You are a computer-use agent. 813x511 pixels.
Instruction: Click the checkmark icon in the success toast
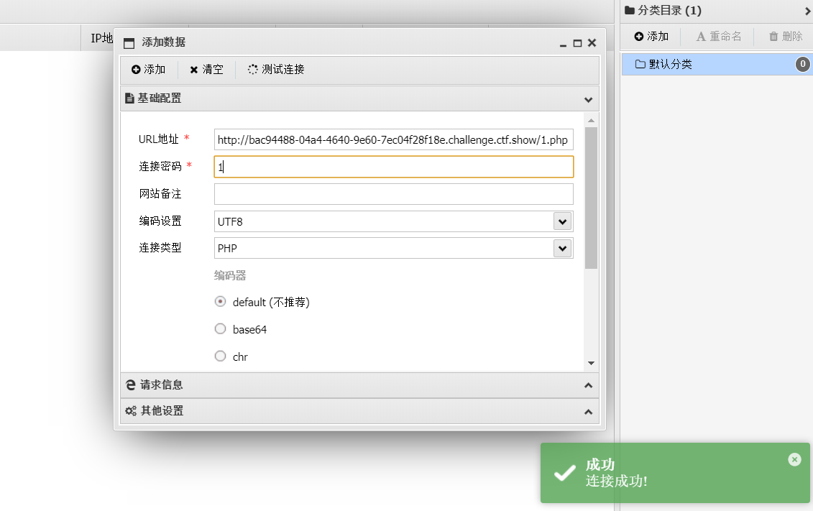[x=564, y=473]
